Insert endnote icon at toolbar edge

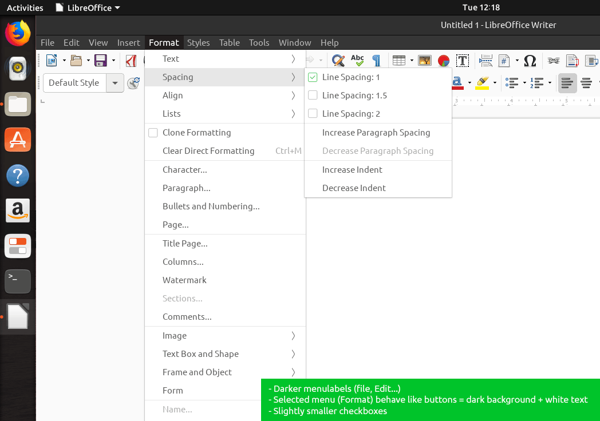pos(592,61)
